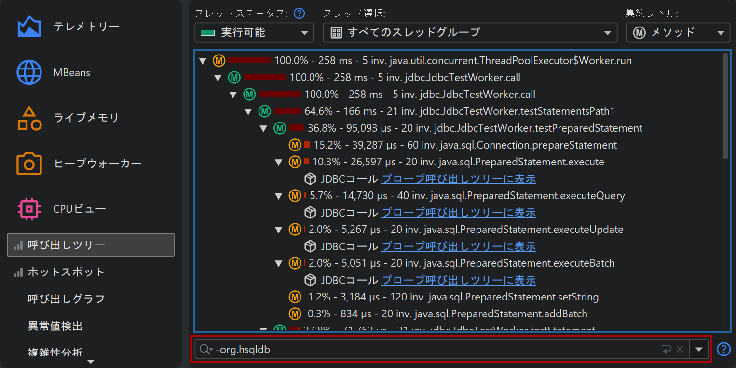
Task: Open the ライブメモリ shapes icon
Action: 29,118
